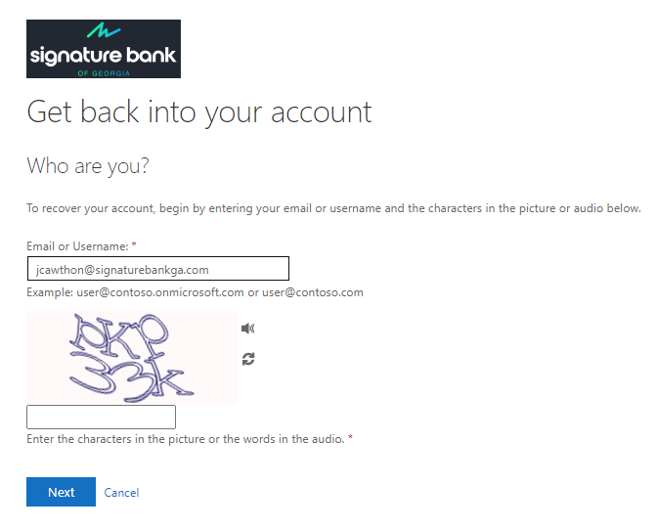Click the 'Who are you?' subheading
Screen dimensions: 657x530
pyautogui.click(x=88, y=166)
